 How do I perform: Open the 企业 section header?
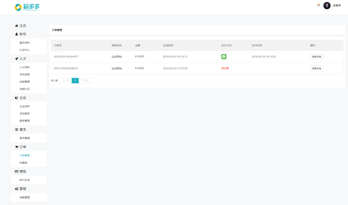pos(23,98)
